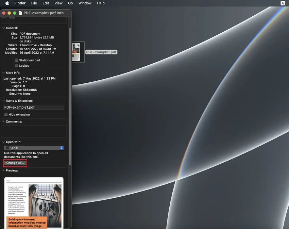Click the file name field PDF-example1.pdf

point(34,108)
